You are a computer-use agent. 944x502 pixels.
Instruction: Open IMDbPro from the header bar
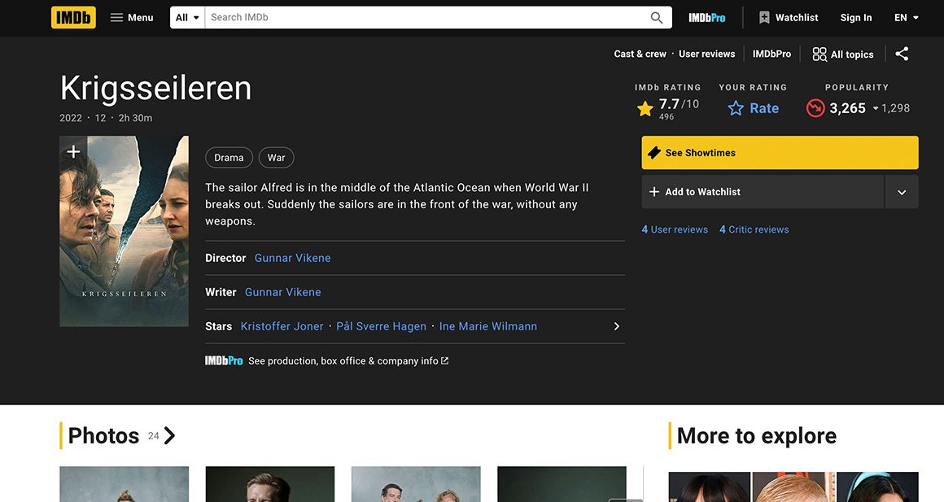point(707,17)
